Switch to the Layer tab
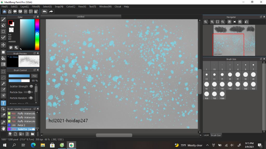Viewport: 266px width, 149px height. [206, 135]
